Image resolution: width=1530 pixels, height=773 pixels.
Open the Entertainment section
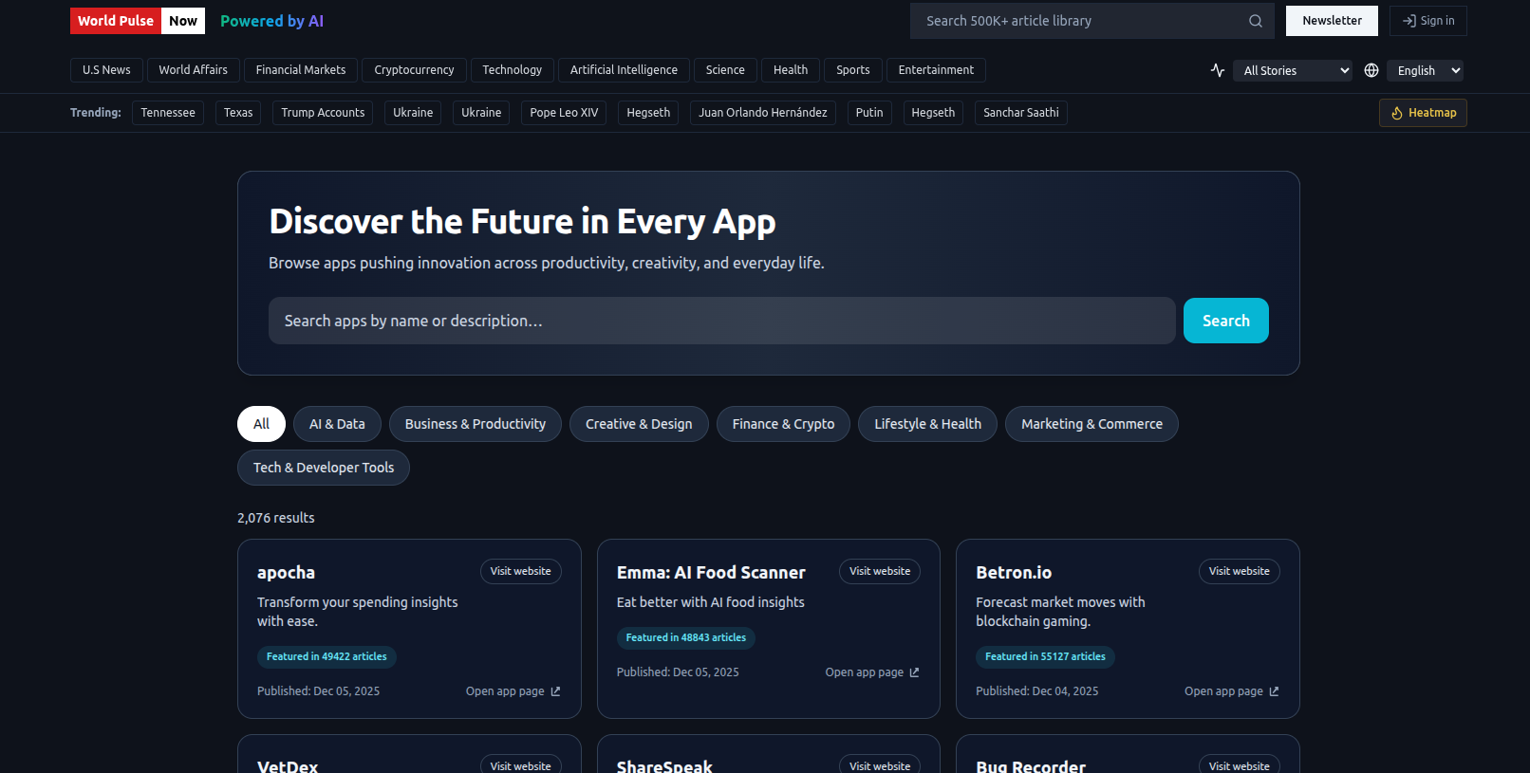[936, 70]
